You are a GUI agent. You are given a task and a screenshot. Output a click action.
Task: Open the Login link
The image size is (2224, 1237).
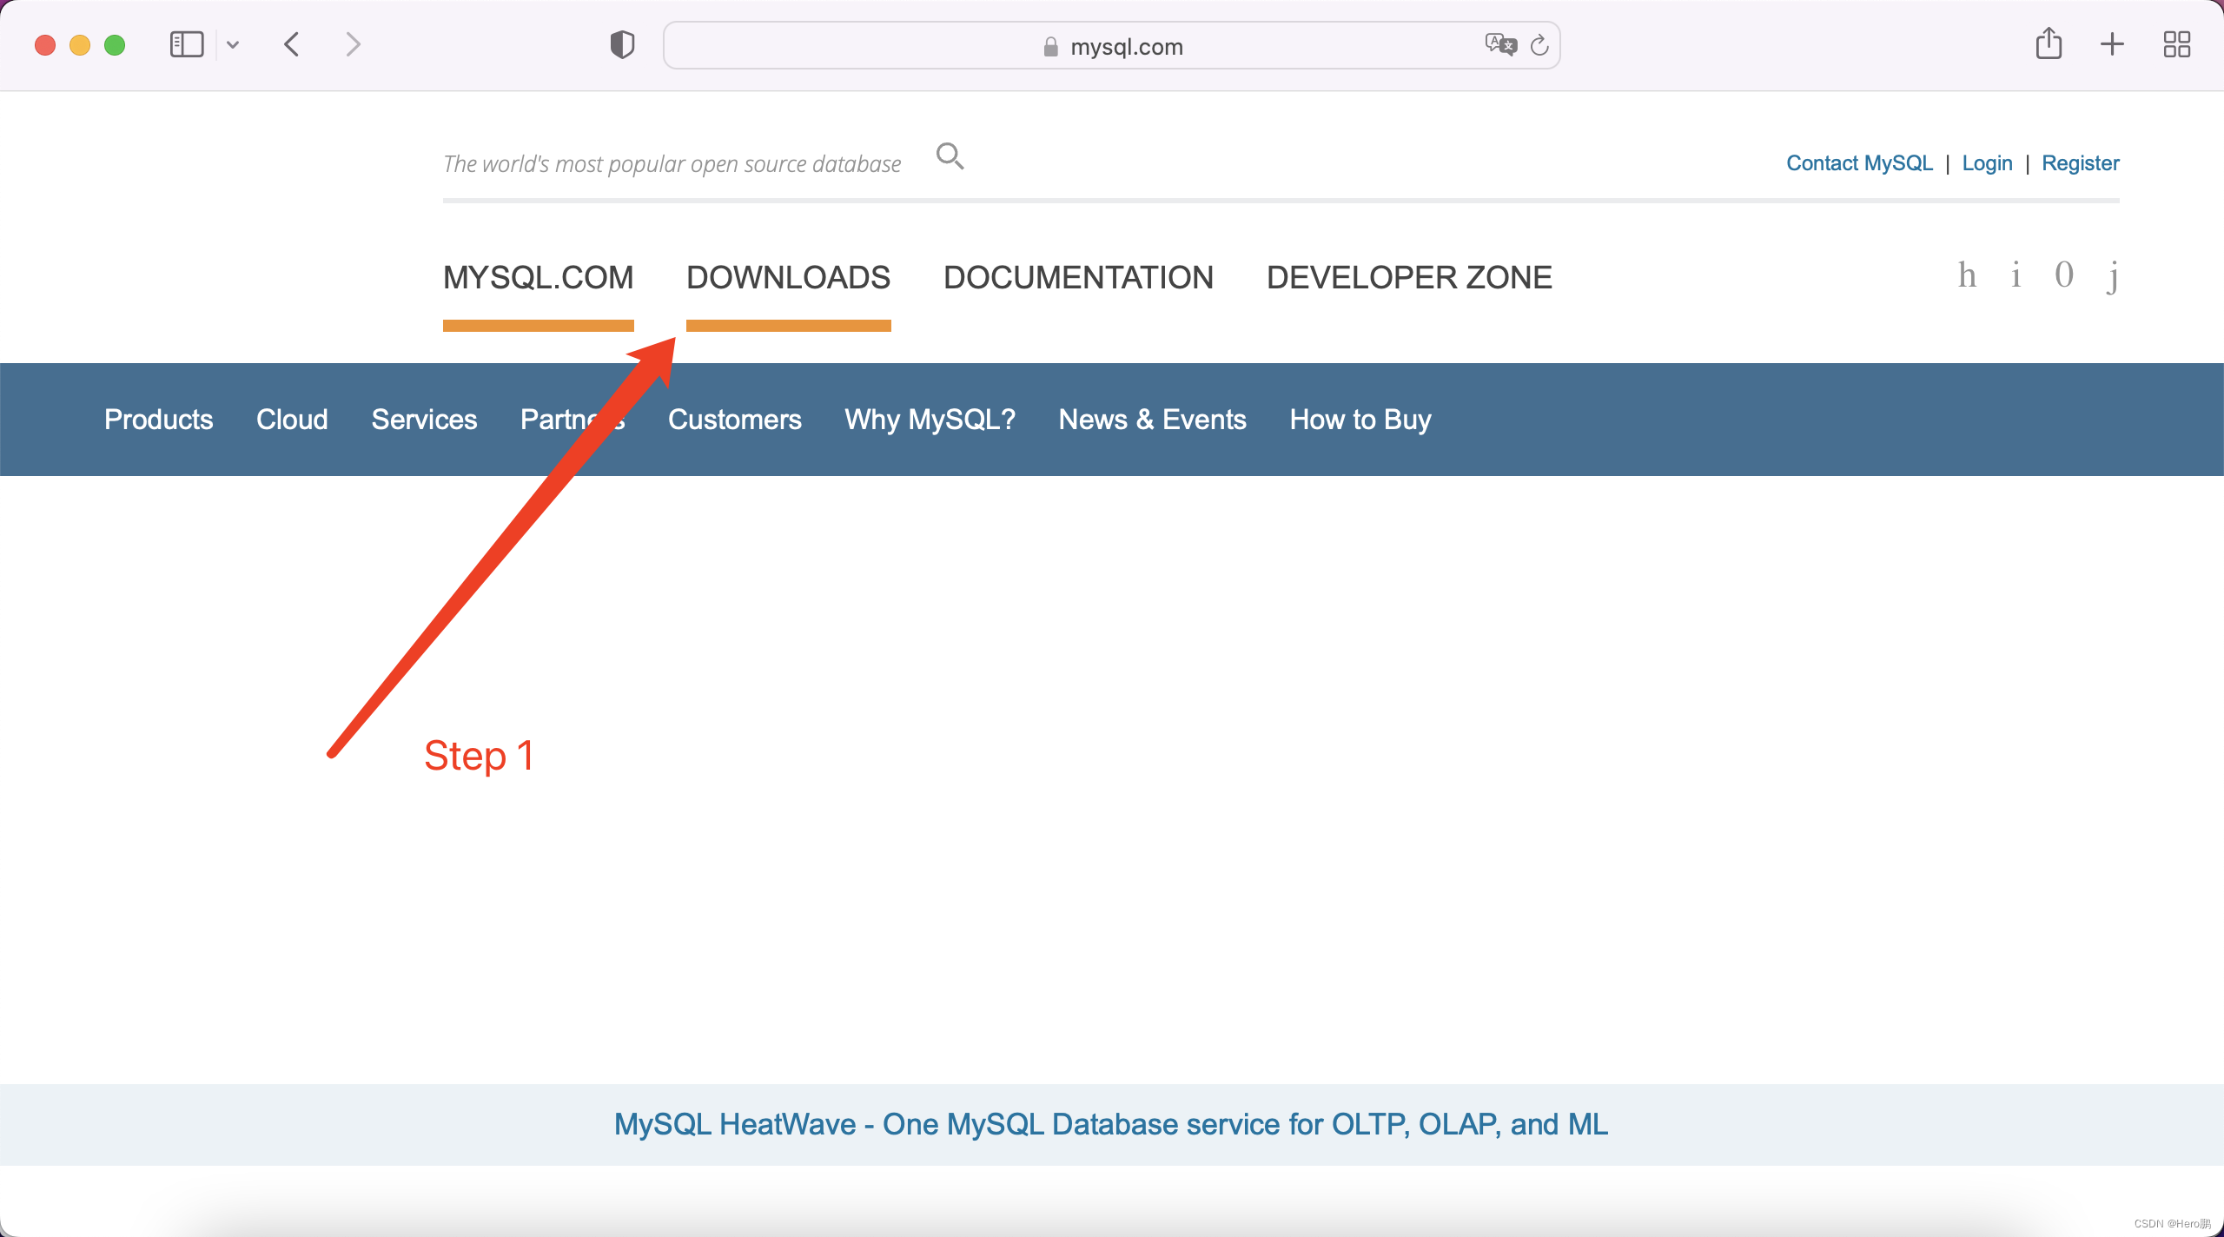(x=1987, y=163)
